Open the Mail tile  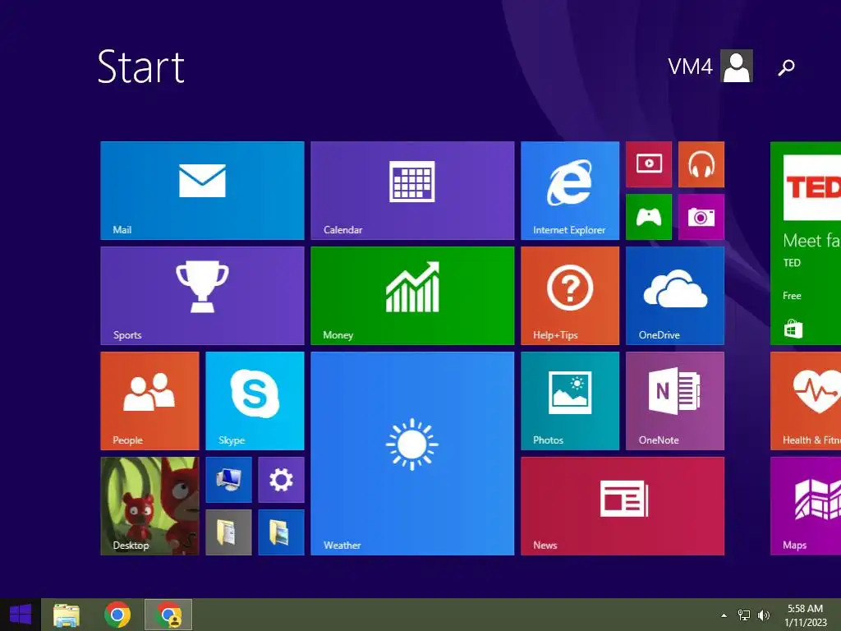(x=202, y=191)
